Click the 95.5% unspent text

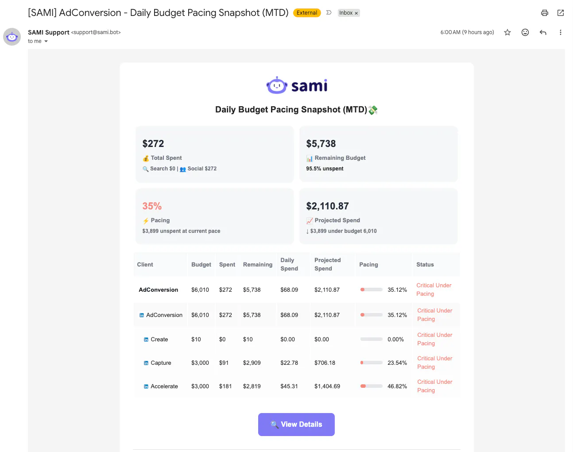pos(325,169)
